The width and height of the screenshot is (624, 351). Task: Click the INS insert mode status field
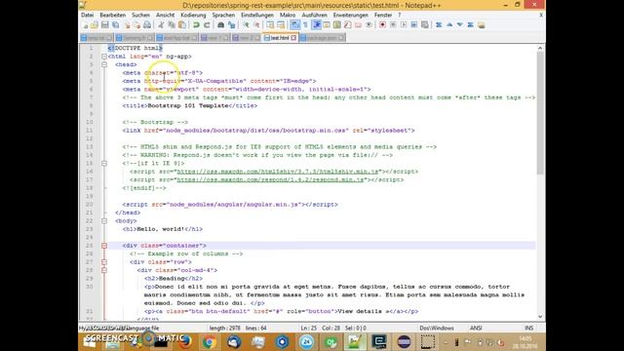click(x=528, y=329)
